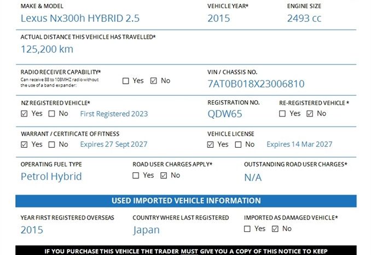Viewport: 371px width, 255px height.
Task: Tick Warrant of Fitness No checkbox
Action: pyautogui.click(x=51, y=144)
